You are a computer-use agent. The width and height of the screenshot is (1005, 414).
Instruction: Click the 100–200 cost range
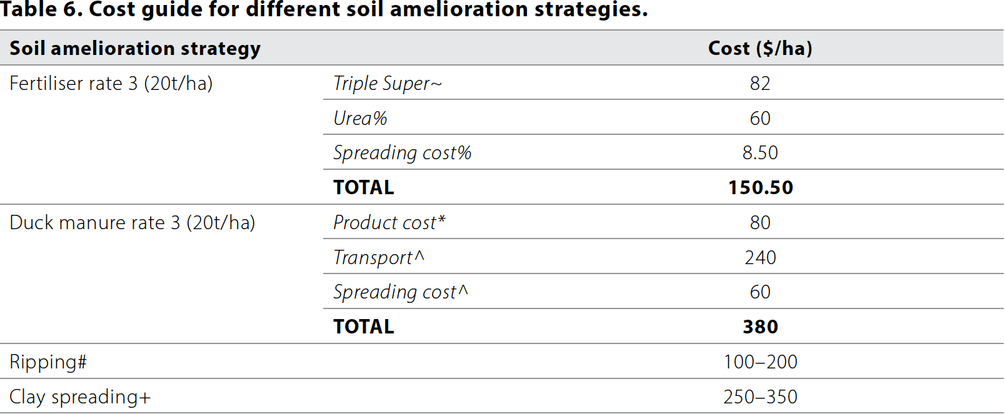pos(760,362)
